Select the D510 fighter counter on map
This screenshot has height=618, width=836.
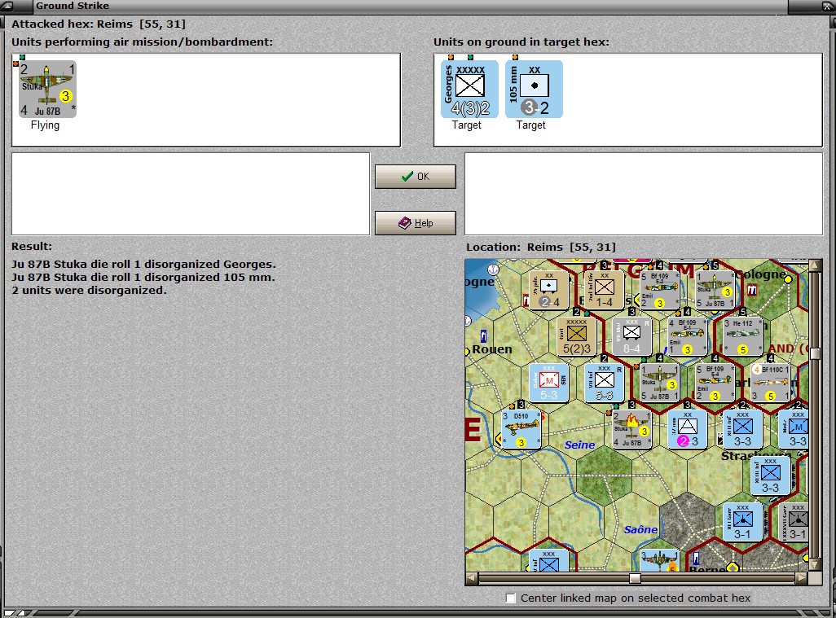521,429
